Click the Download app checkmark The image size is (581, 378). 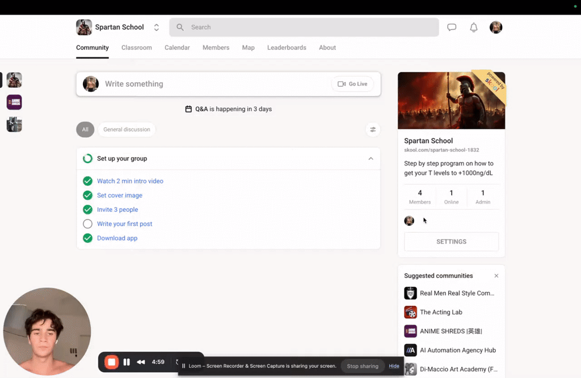pos(87,238)
